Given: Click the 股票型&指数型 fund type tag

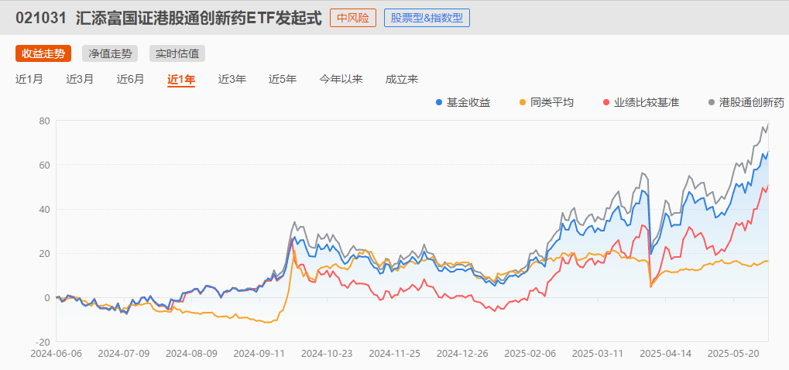Looking at the screenshot, I should 427,18.
